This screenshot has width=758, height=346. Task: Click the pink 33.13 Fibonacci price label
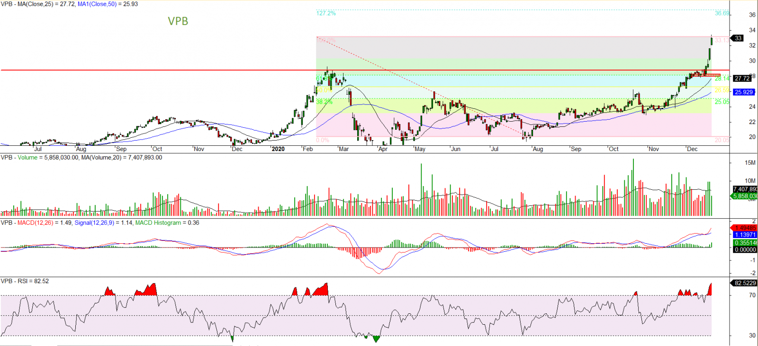722,40
